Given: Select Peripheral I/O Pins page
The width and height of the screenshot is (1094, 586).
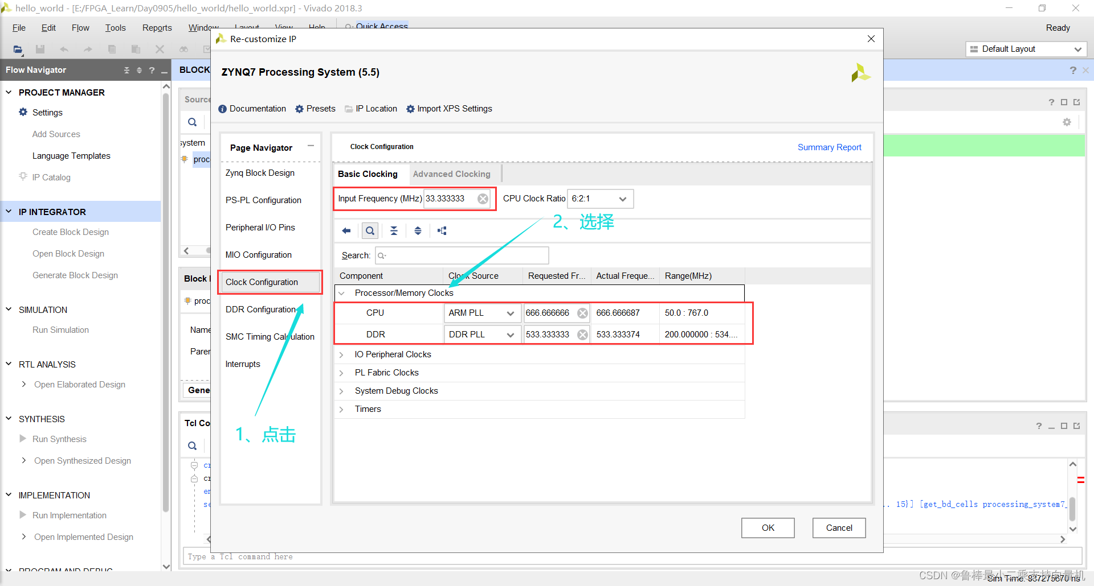Looking at the screenshot, I should click(x=260, y=228).
